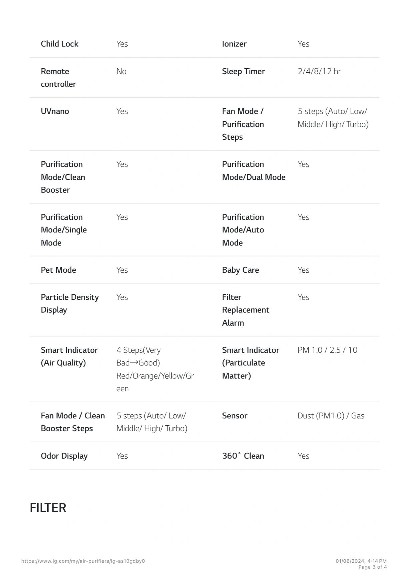
Task: Select the UVnano specification label
Action: click(55, 111)
